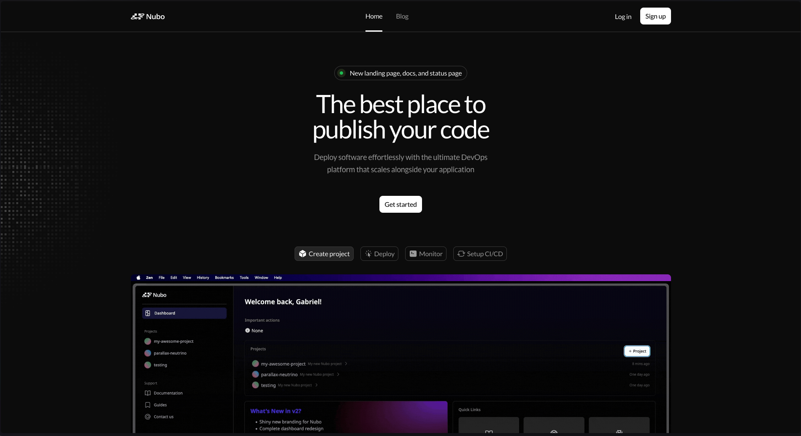This screenshot has width=801, height=436.
Task: Click Sign up in the top right
Action: point(655,16)
